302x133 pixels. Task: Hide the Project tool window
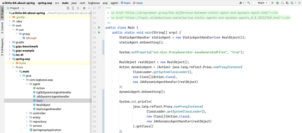(89, 8)
